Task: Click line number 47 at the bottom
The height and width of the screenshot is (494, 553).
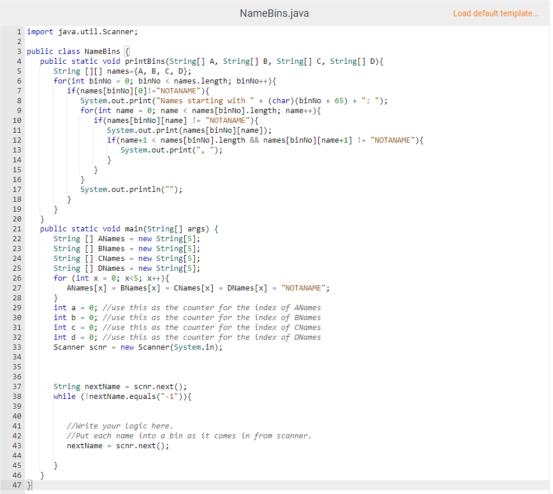Action: [x=17, y=485]
